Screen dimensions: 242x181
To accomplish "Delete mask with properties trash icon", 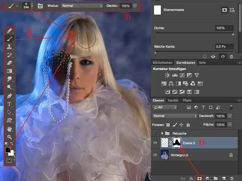I will point(231,56).
